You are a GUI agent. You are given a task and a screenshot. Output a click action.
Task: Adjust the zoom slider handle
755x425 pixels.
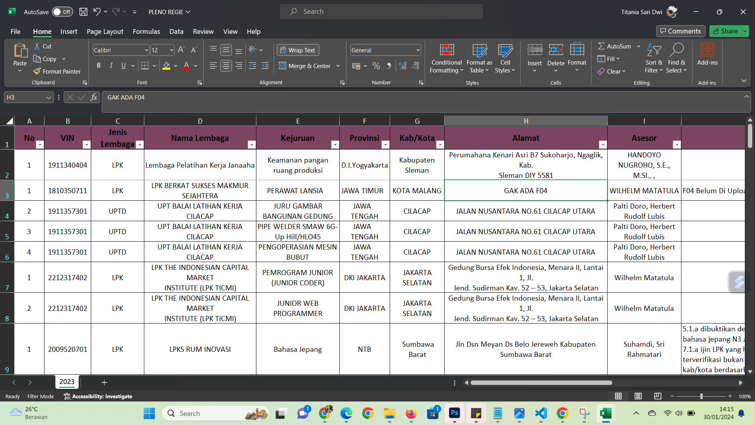pyautogui.click(x=702, y=396)
